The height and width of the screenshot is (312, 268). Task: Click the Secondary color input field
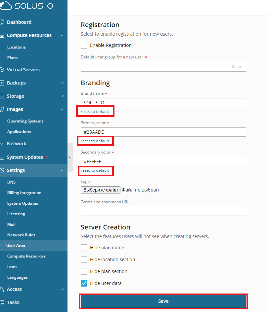coord(163,161)
